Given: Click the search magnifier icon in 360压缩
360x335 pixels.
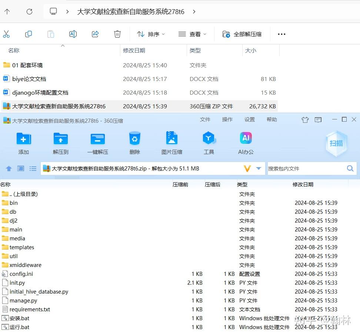Looking at the screenshot, I should (350, 169).
